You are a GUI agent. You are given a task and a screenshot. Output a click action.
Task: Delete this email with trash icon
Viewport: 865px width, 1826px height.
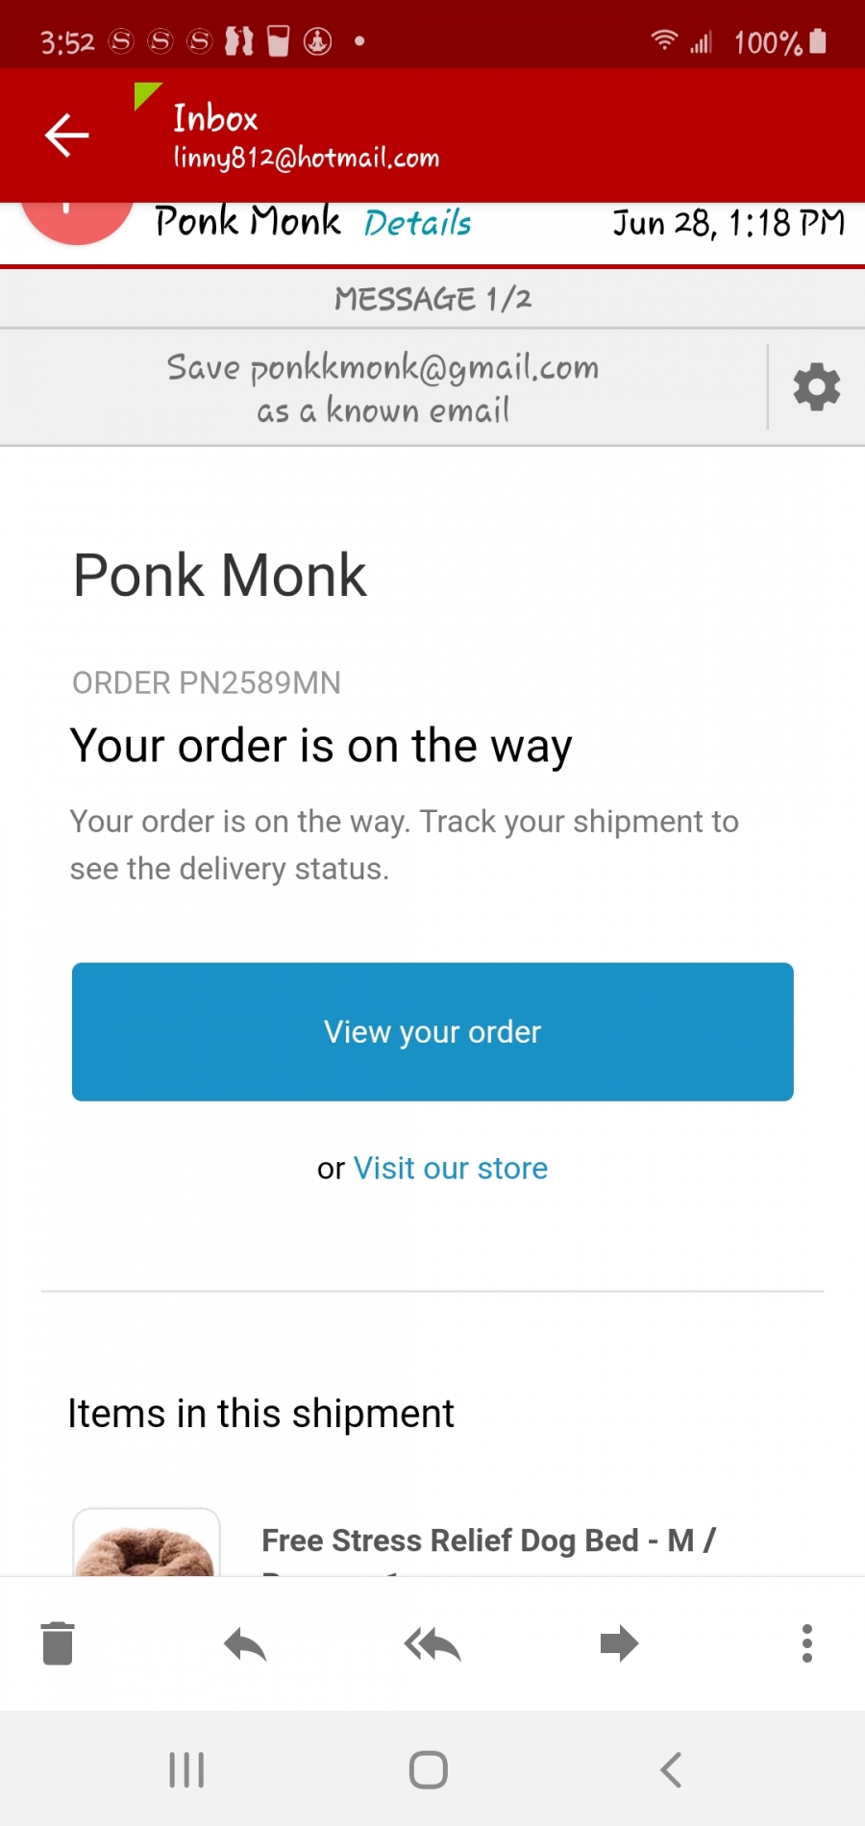(x=59, y=1642)
